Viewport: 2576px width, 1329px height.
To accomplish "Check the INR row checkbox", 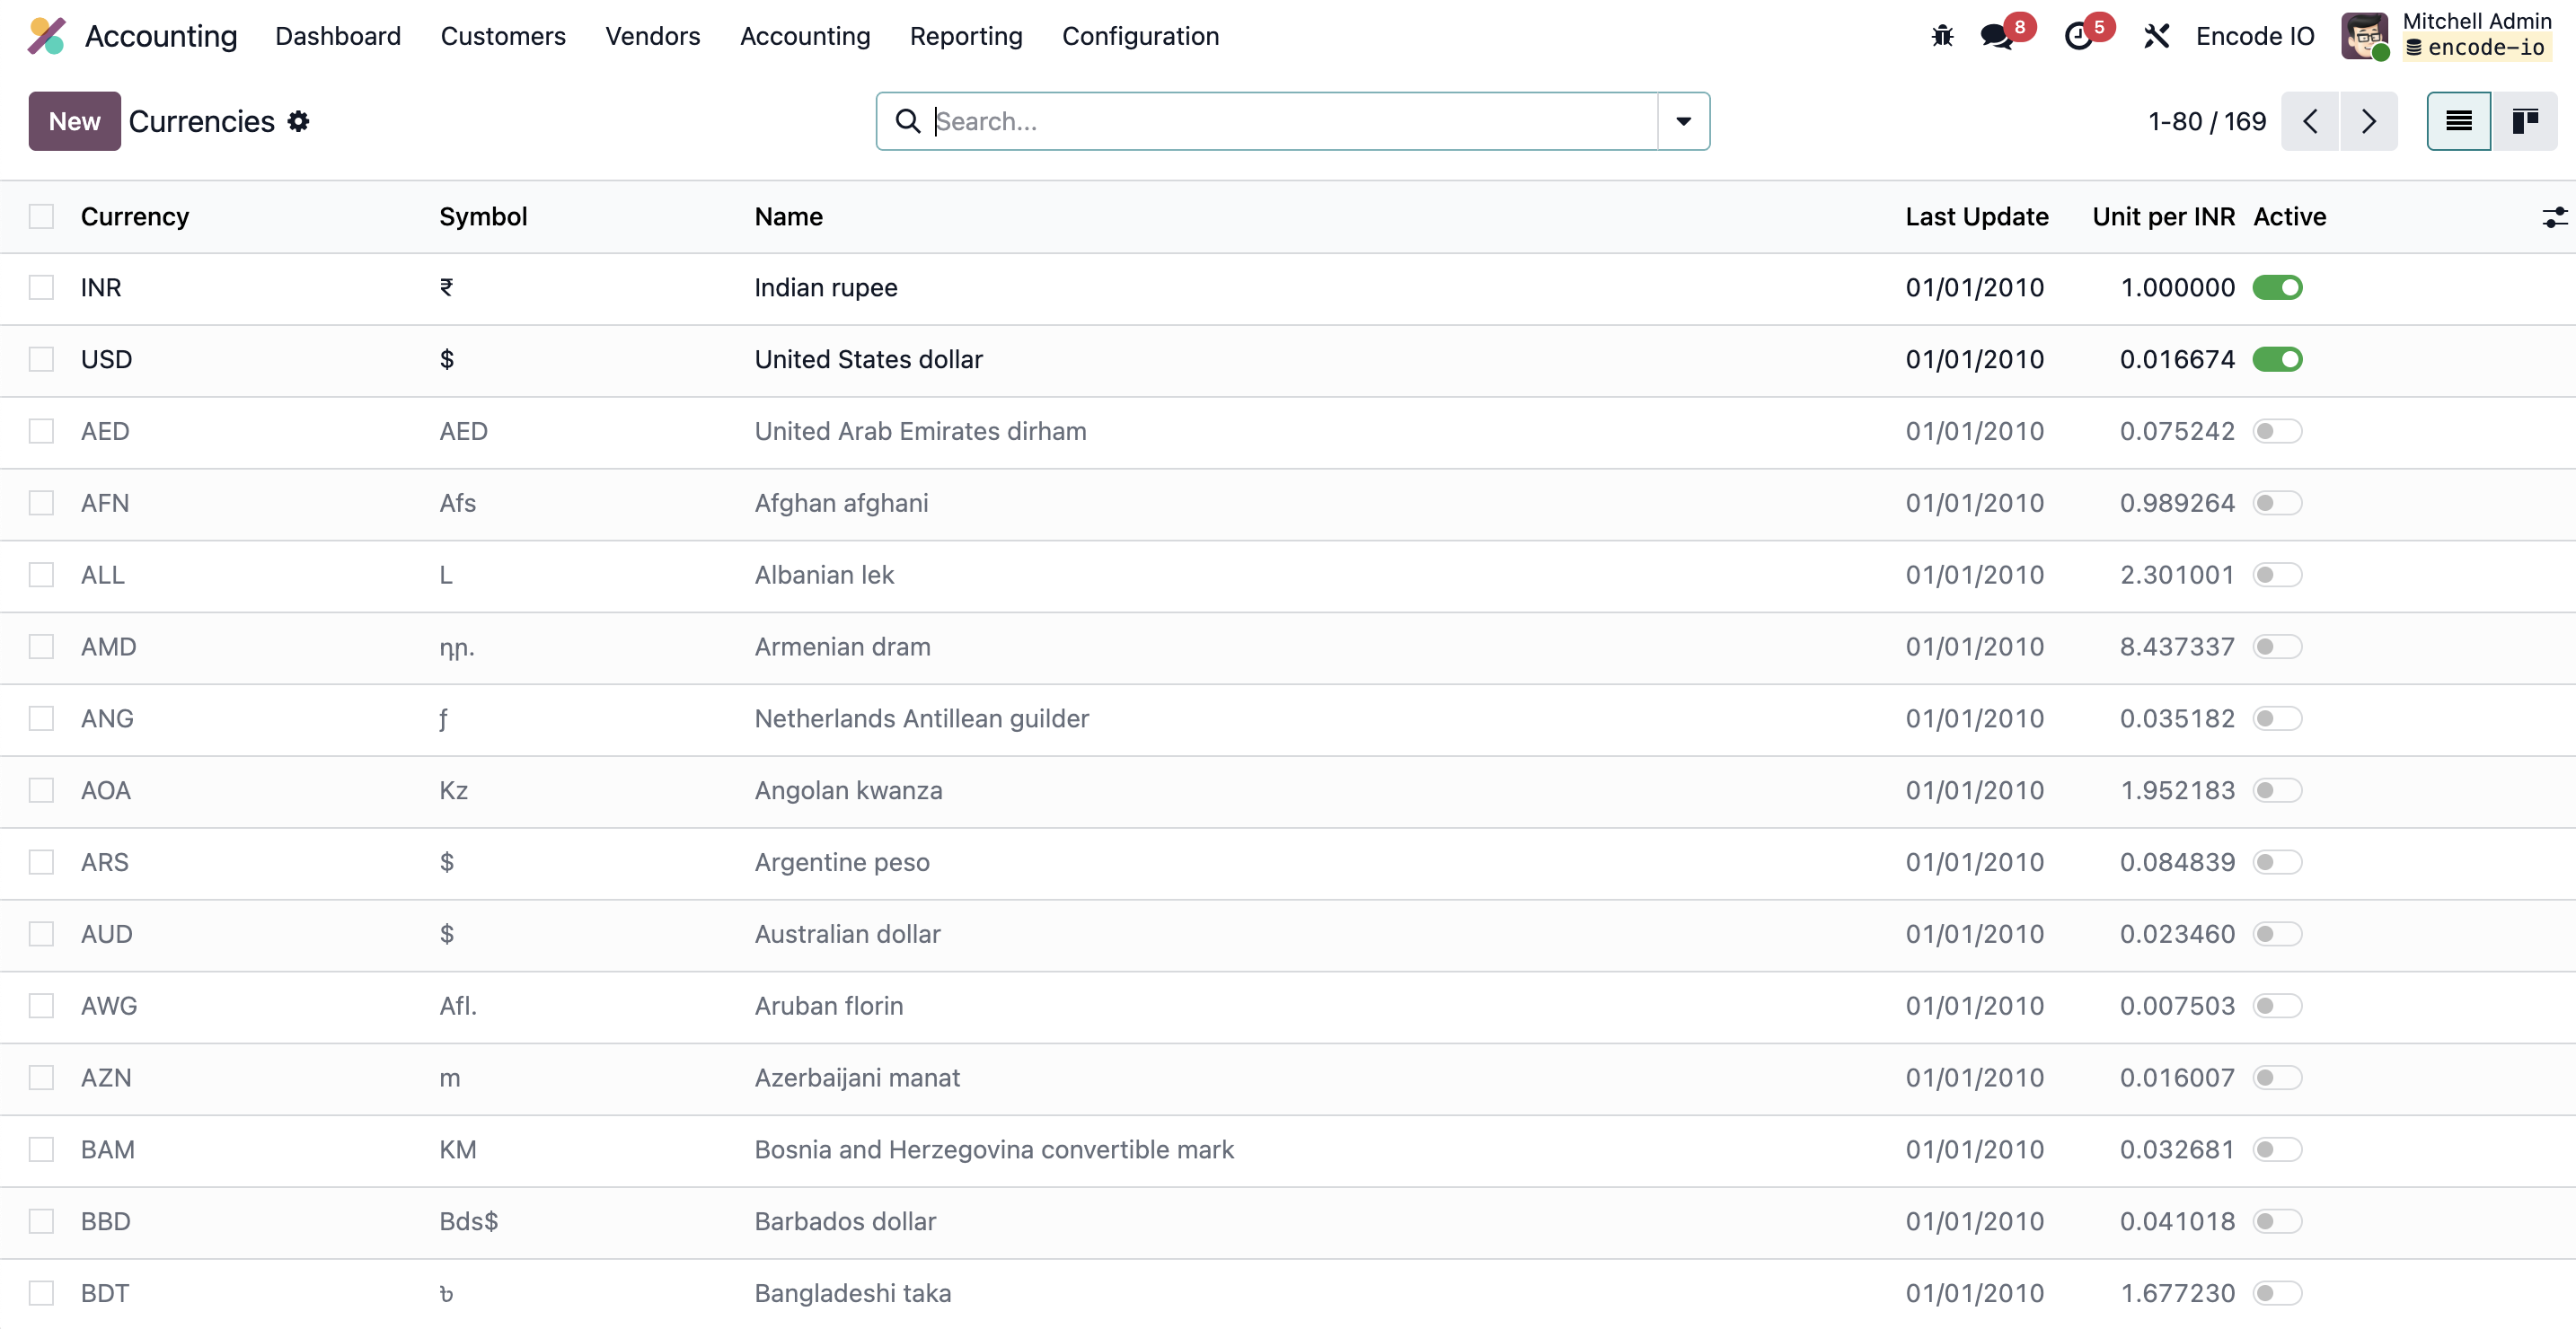I will (41, 288).
